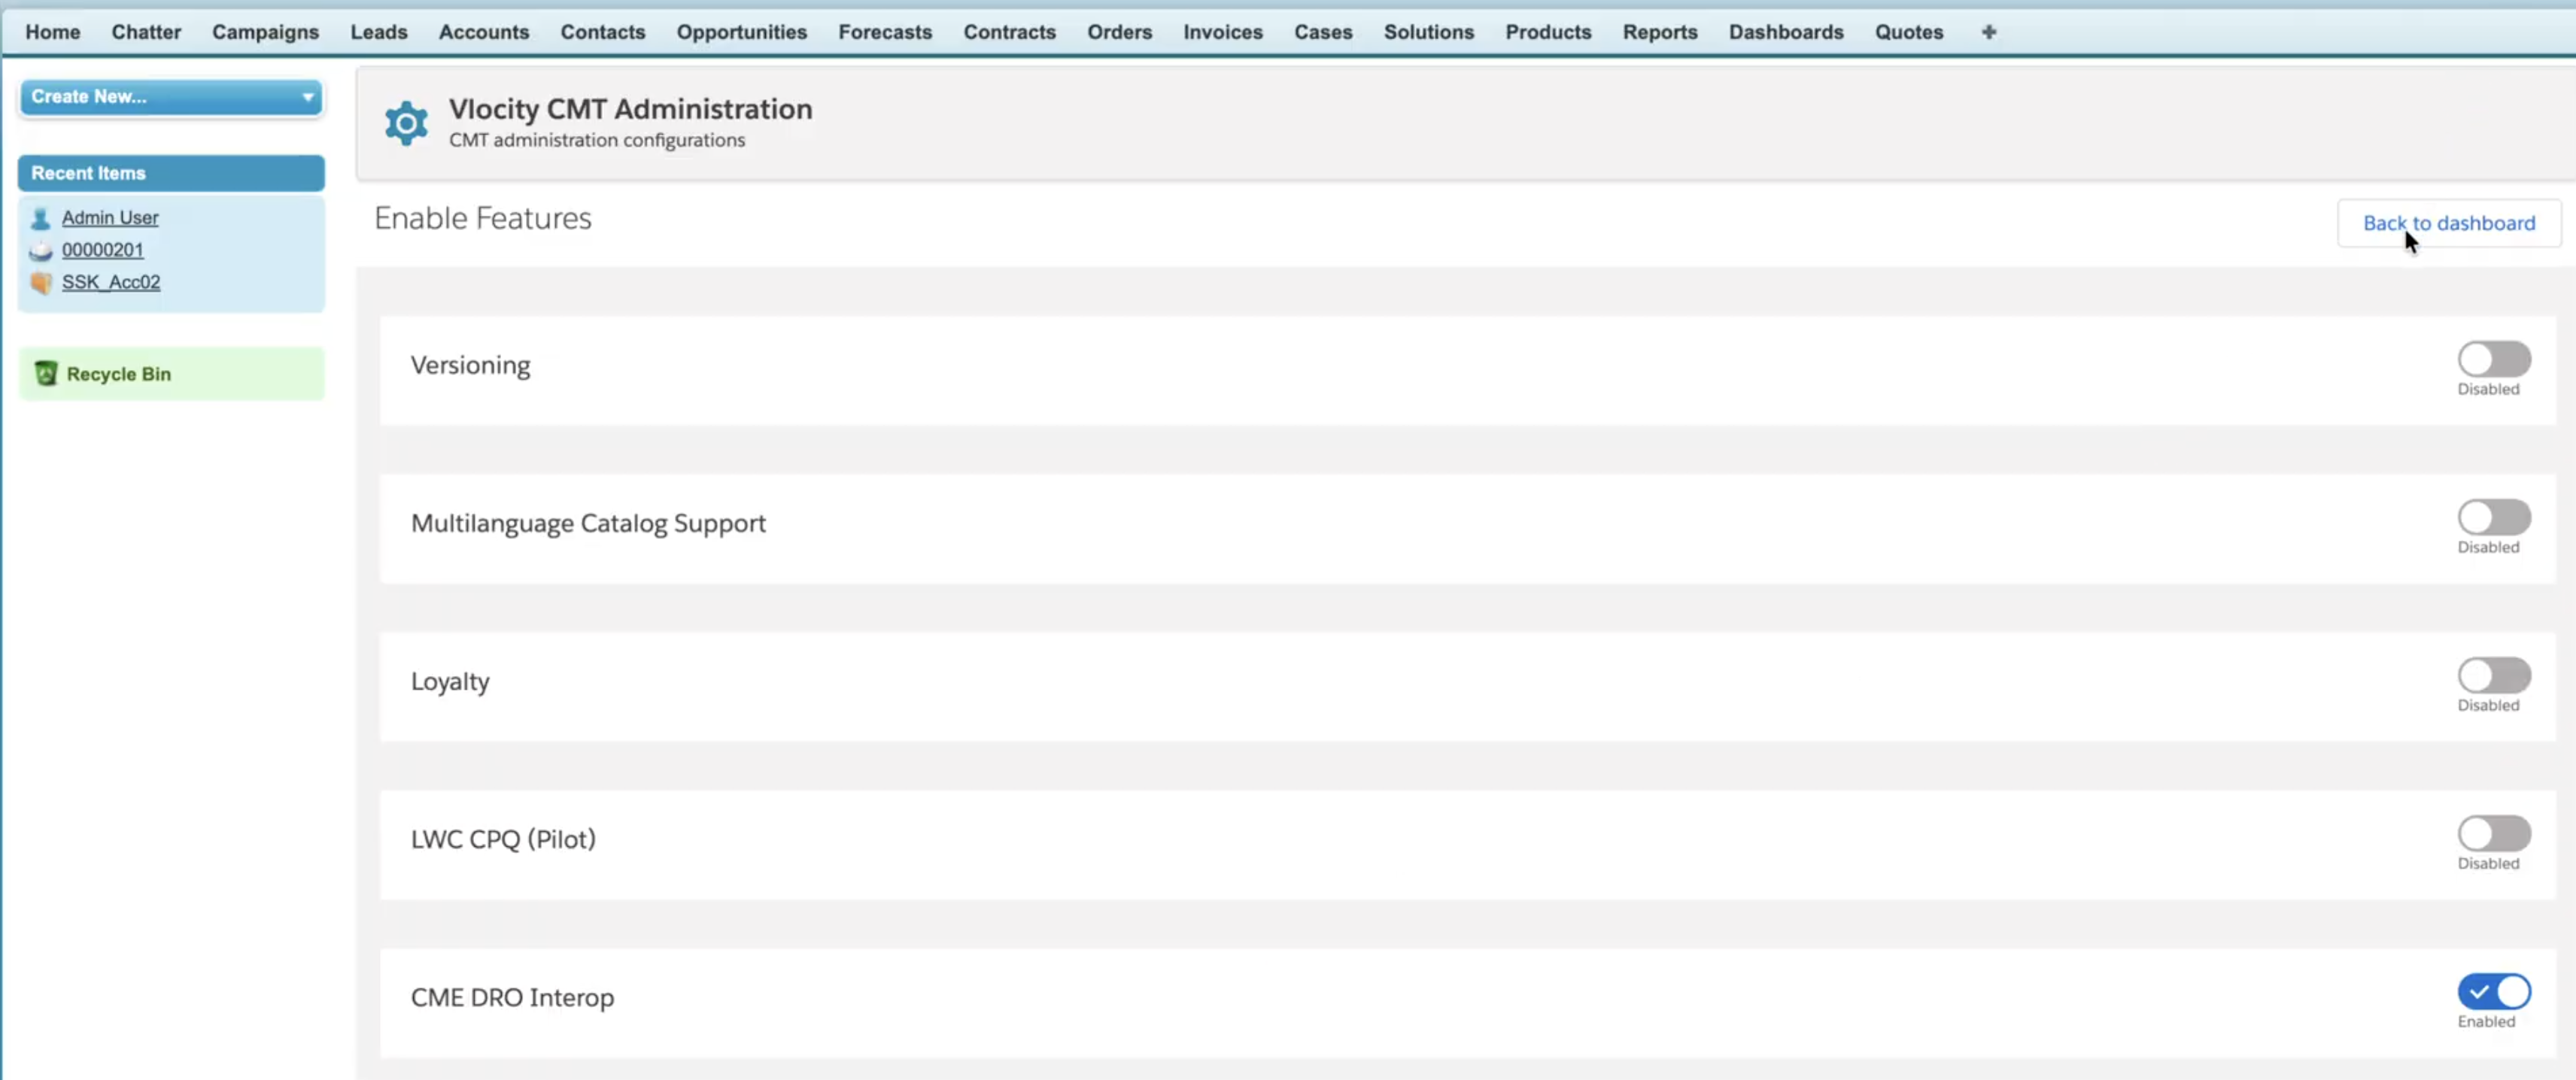Enable Multilanguage Catalog Support toggle
2576x1080 pixels.
pyautogui.click(x=2494, y=517)
